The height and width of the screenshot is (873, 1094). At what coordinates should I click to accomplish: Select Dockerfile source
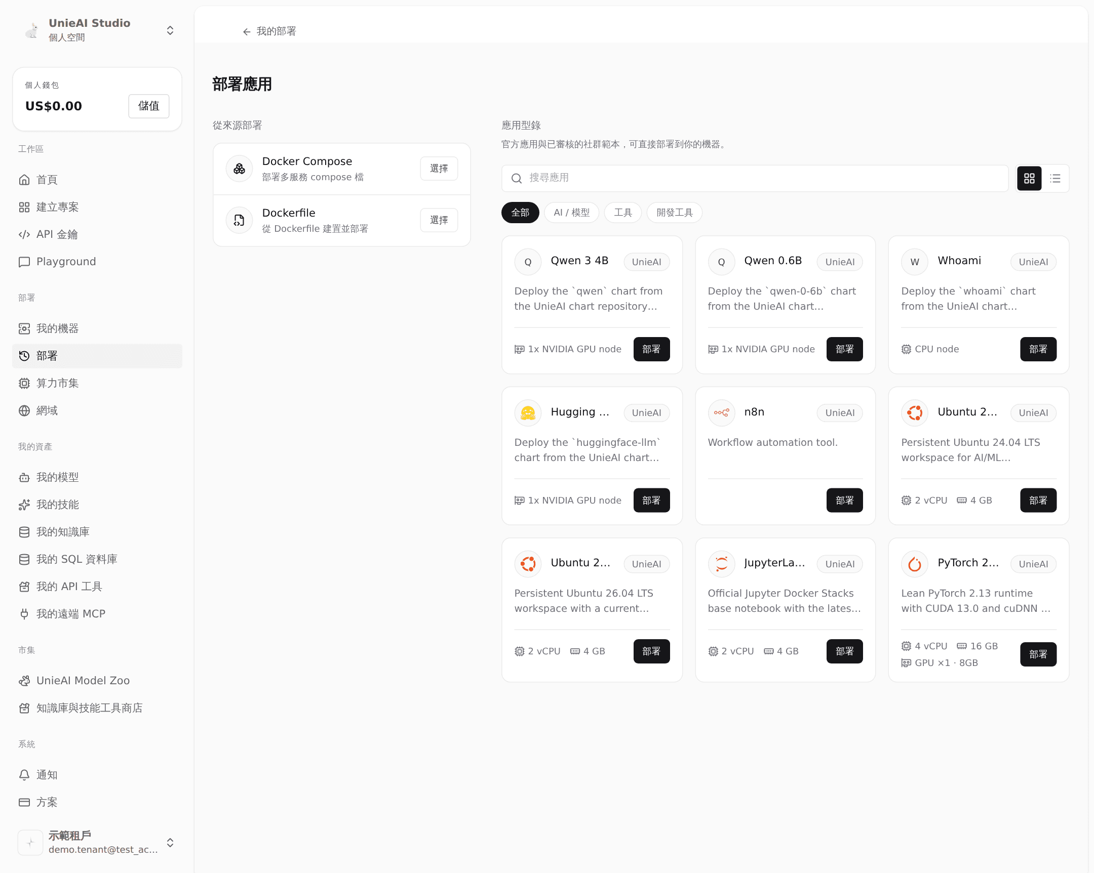point(439,220)
